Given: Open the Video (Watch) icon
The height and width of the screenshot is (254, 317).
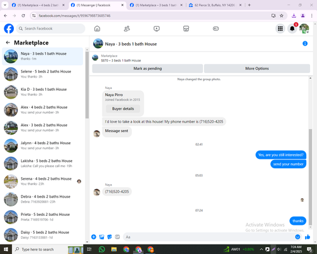Looking at the screenshot, I should tap(157, 29).
